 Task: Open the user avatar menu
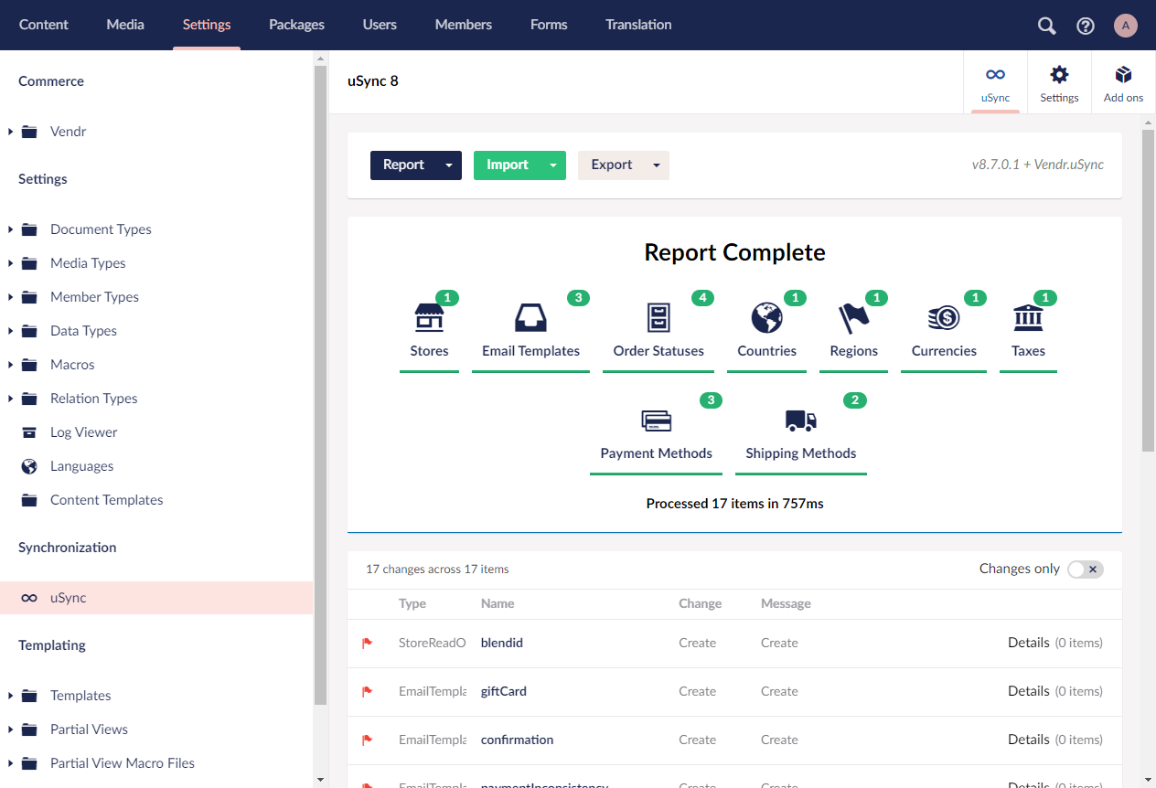(x=1126, y=26)
